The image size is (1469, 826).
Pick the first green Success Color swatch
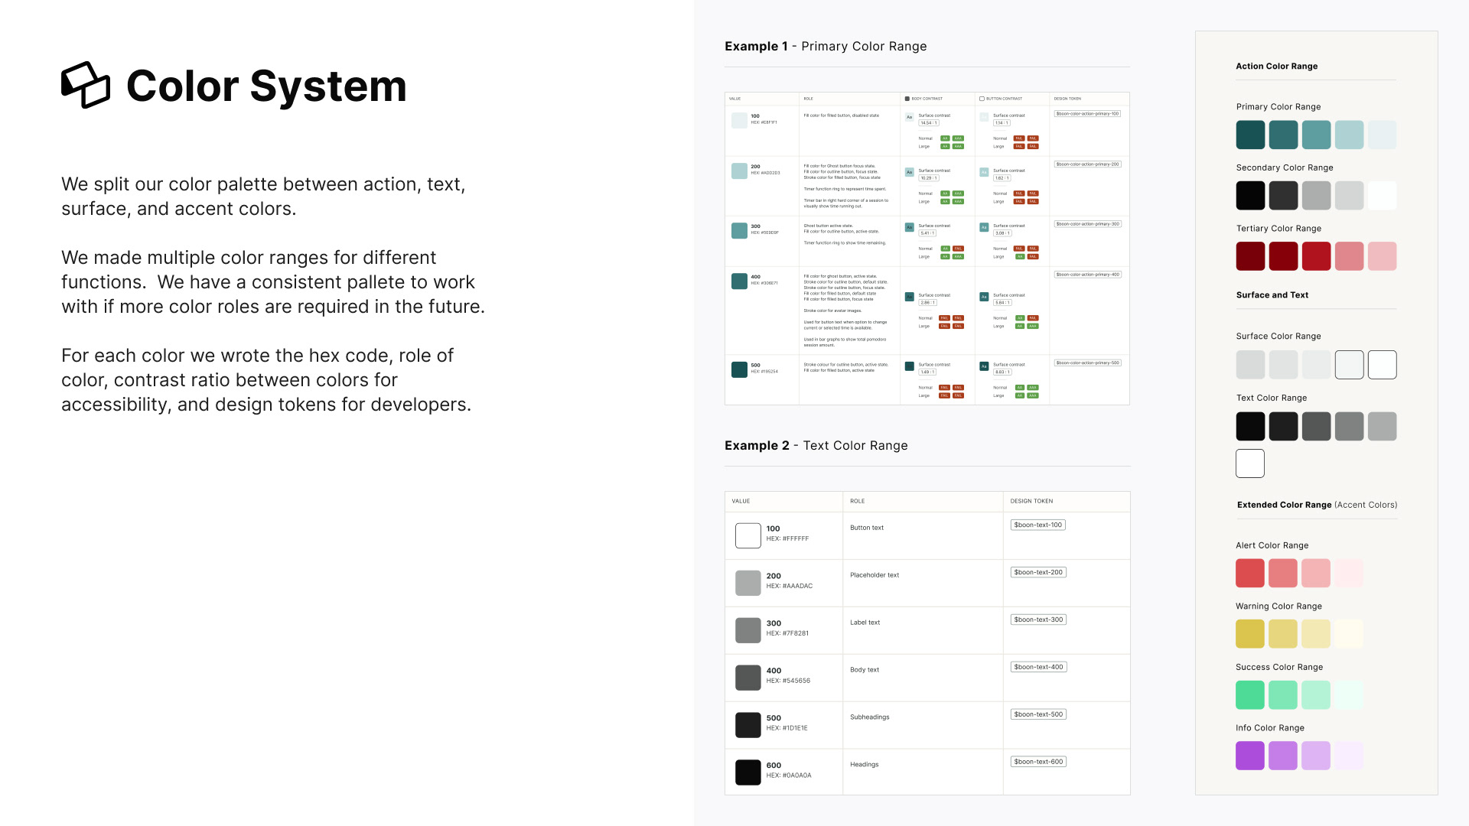click(1250, 694)
